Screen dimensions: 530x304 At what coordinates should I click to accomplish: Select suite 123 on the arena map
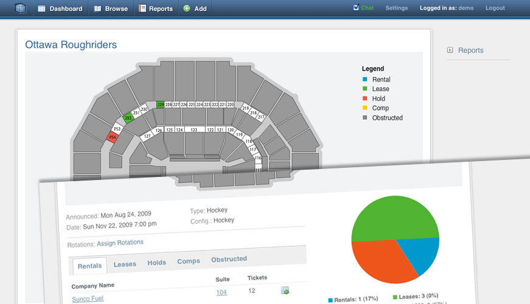[x=194, y=130]
